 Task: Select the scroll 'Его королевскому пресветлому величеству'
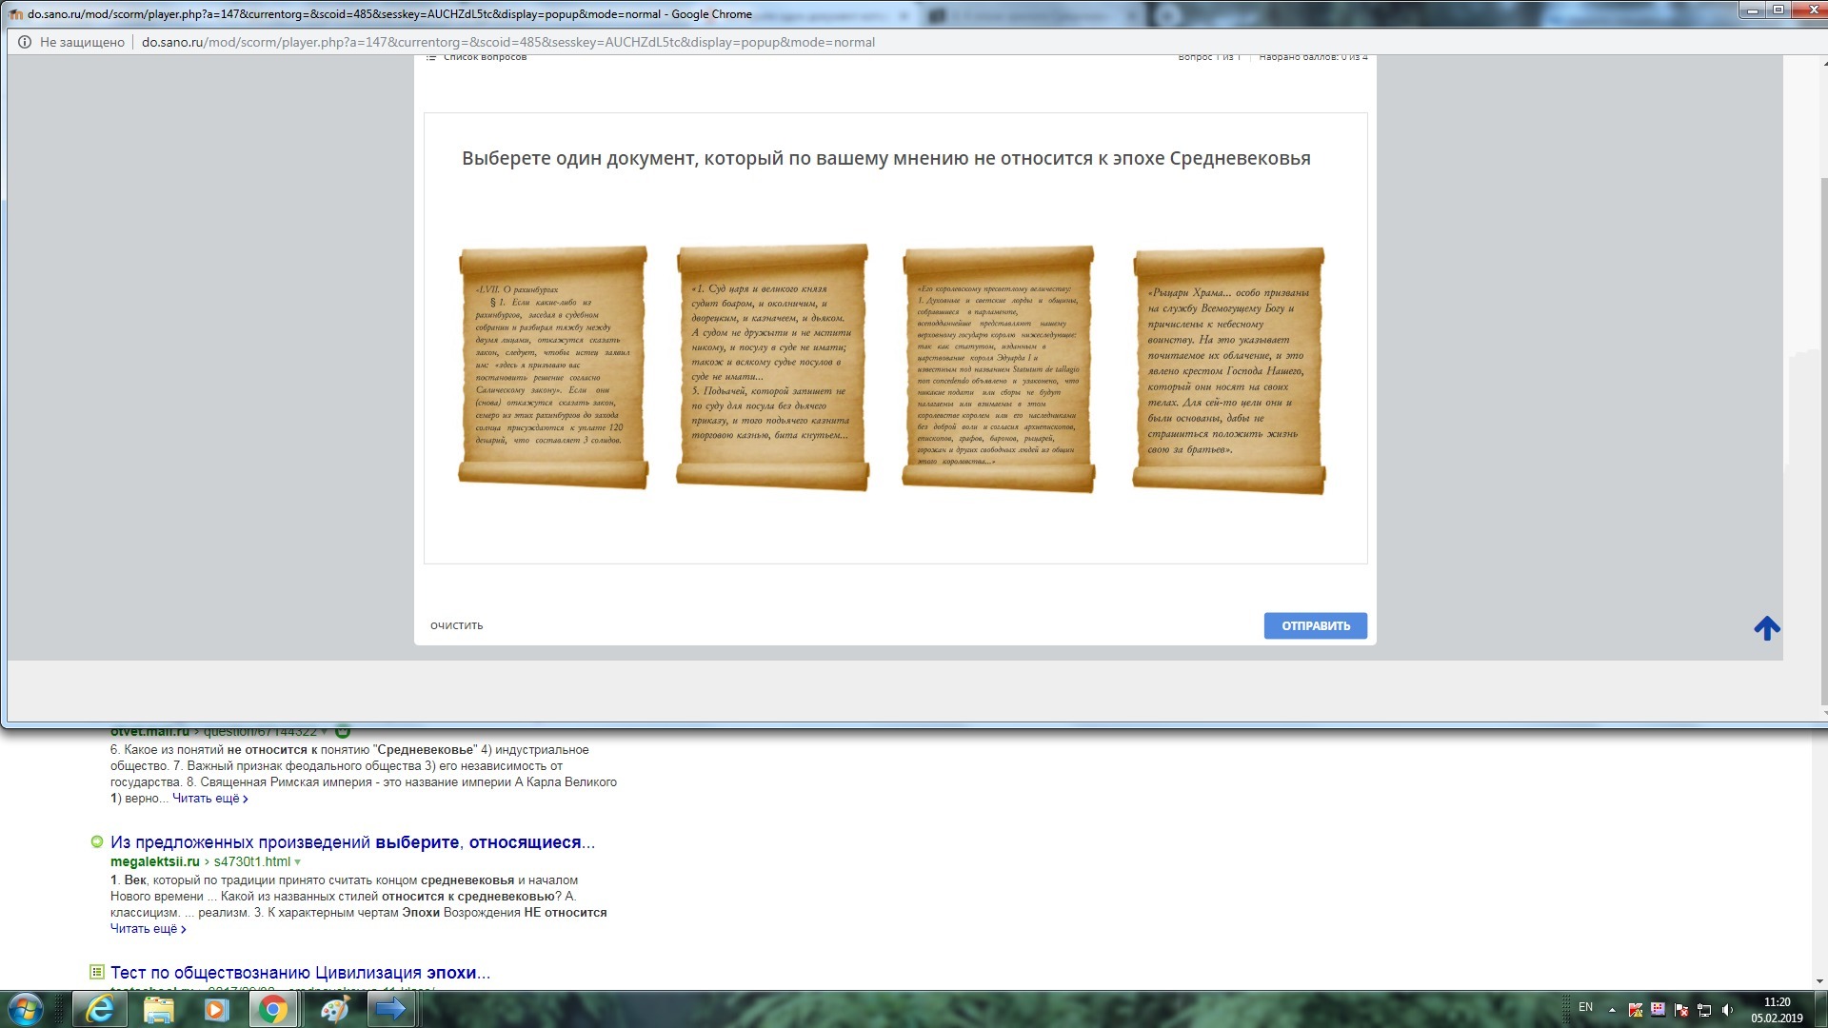click(999, 368)
